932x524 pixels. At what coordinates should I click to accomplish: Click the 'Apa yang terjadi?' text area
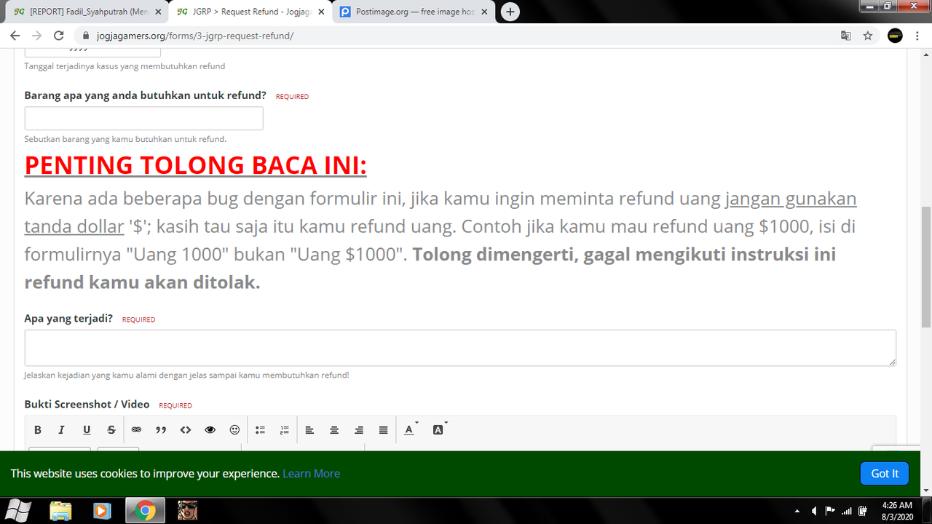point(460,348)
